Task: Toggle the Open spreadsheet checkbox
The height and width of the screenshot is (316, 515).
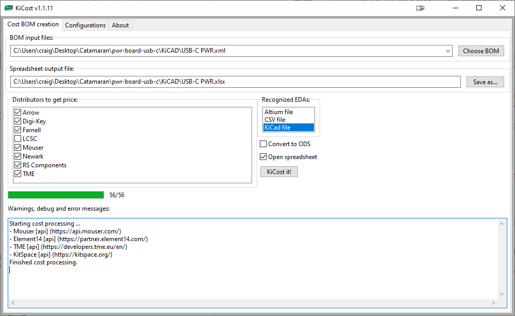Action: click(263, 157)
